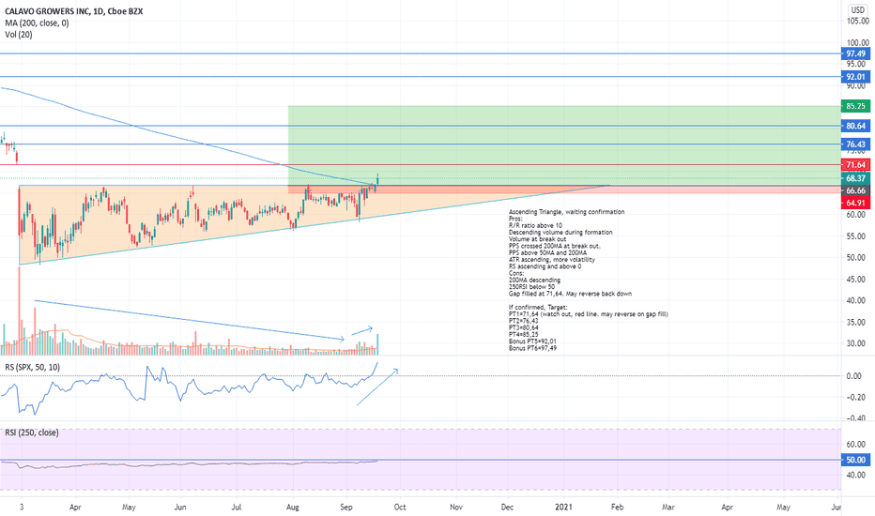Viewport: 875px width, 516px height.
Task: Select the Vol (20) indicator legend
Action: point(19,35)
